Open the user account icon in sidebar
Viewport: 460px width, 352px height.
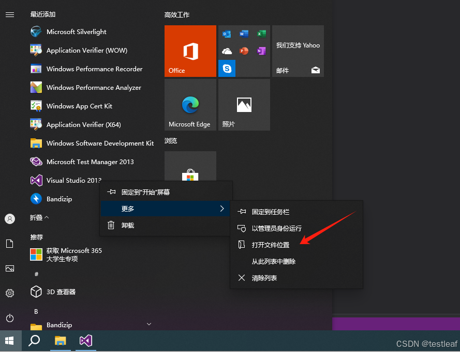(10, 218)
